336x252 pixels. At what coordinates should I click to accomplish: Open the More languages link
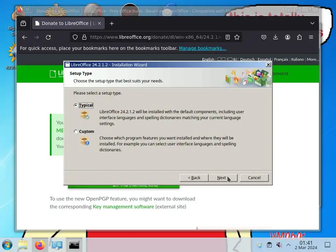313,59
